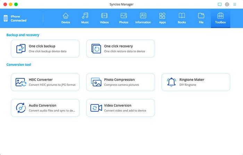The width and height of the screenshot is (243, 155).
Task: Open HEIC Converter title
Action: pos(41,80)
